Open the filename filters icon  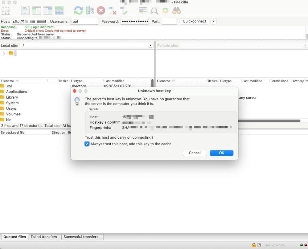tap(143, 11)
